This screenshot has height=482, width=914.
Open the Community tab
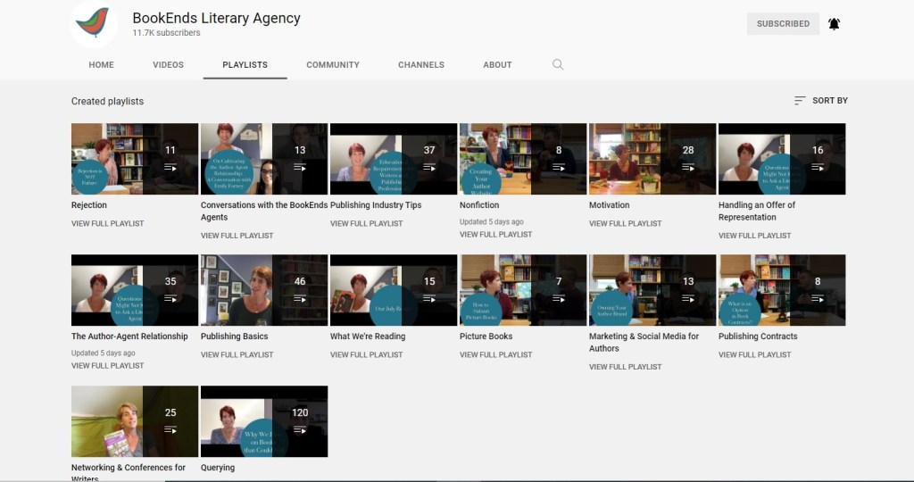point(333,64)
